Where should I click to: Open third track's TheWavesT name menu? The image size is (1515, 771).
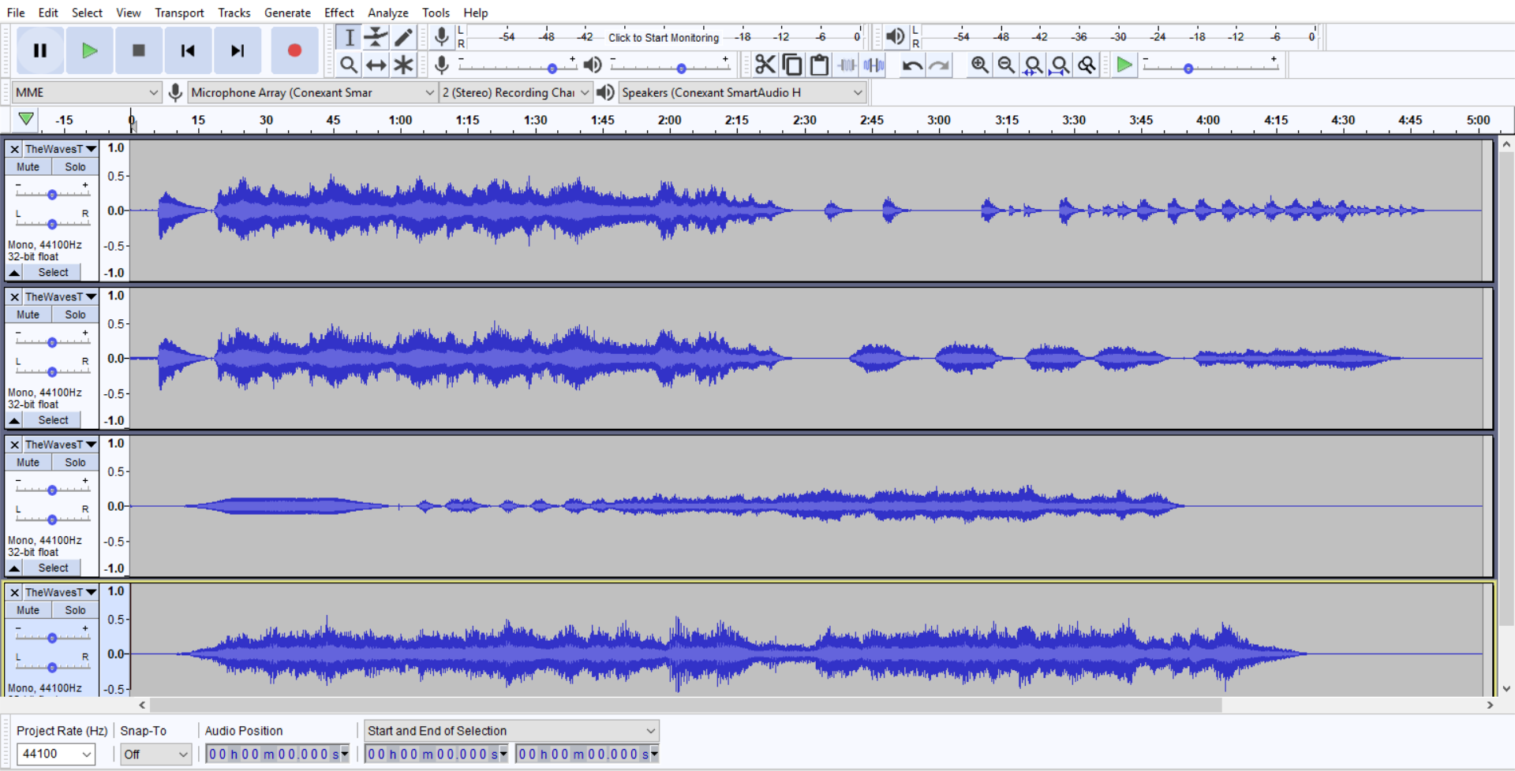(x=60, y=445)
